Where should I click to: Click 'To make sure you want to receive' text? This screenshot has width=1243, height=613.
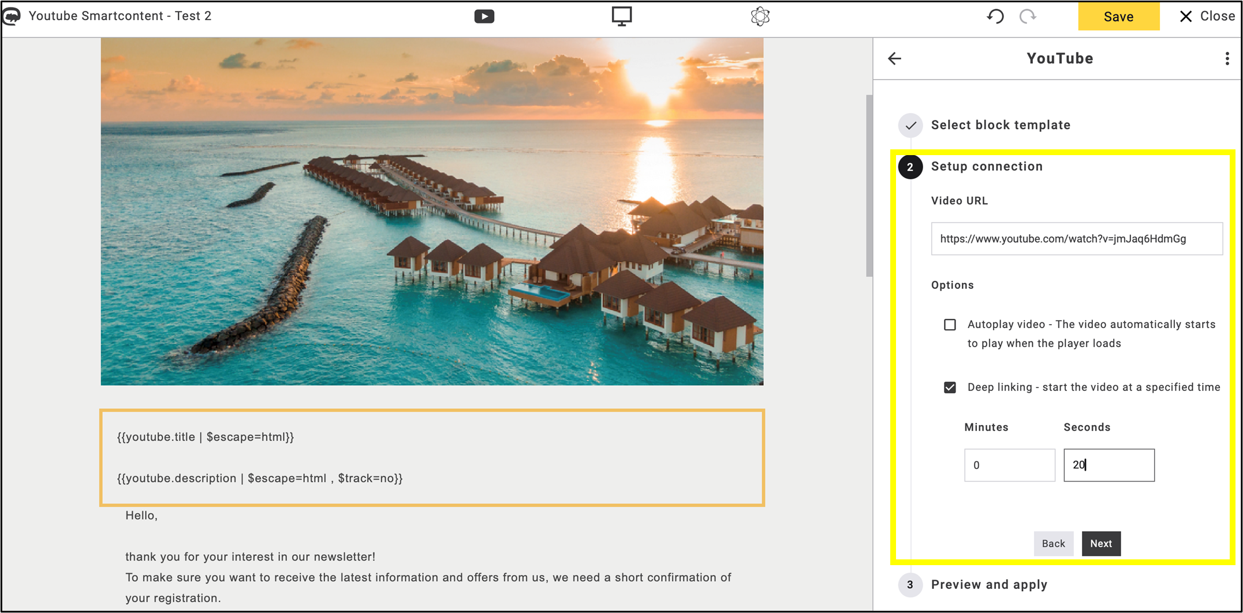coord(428,588)
